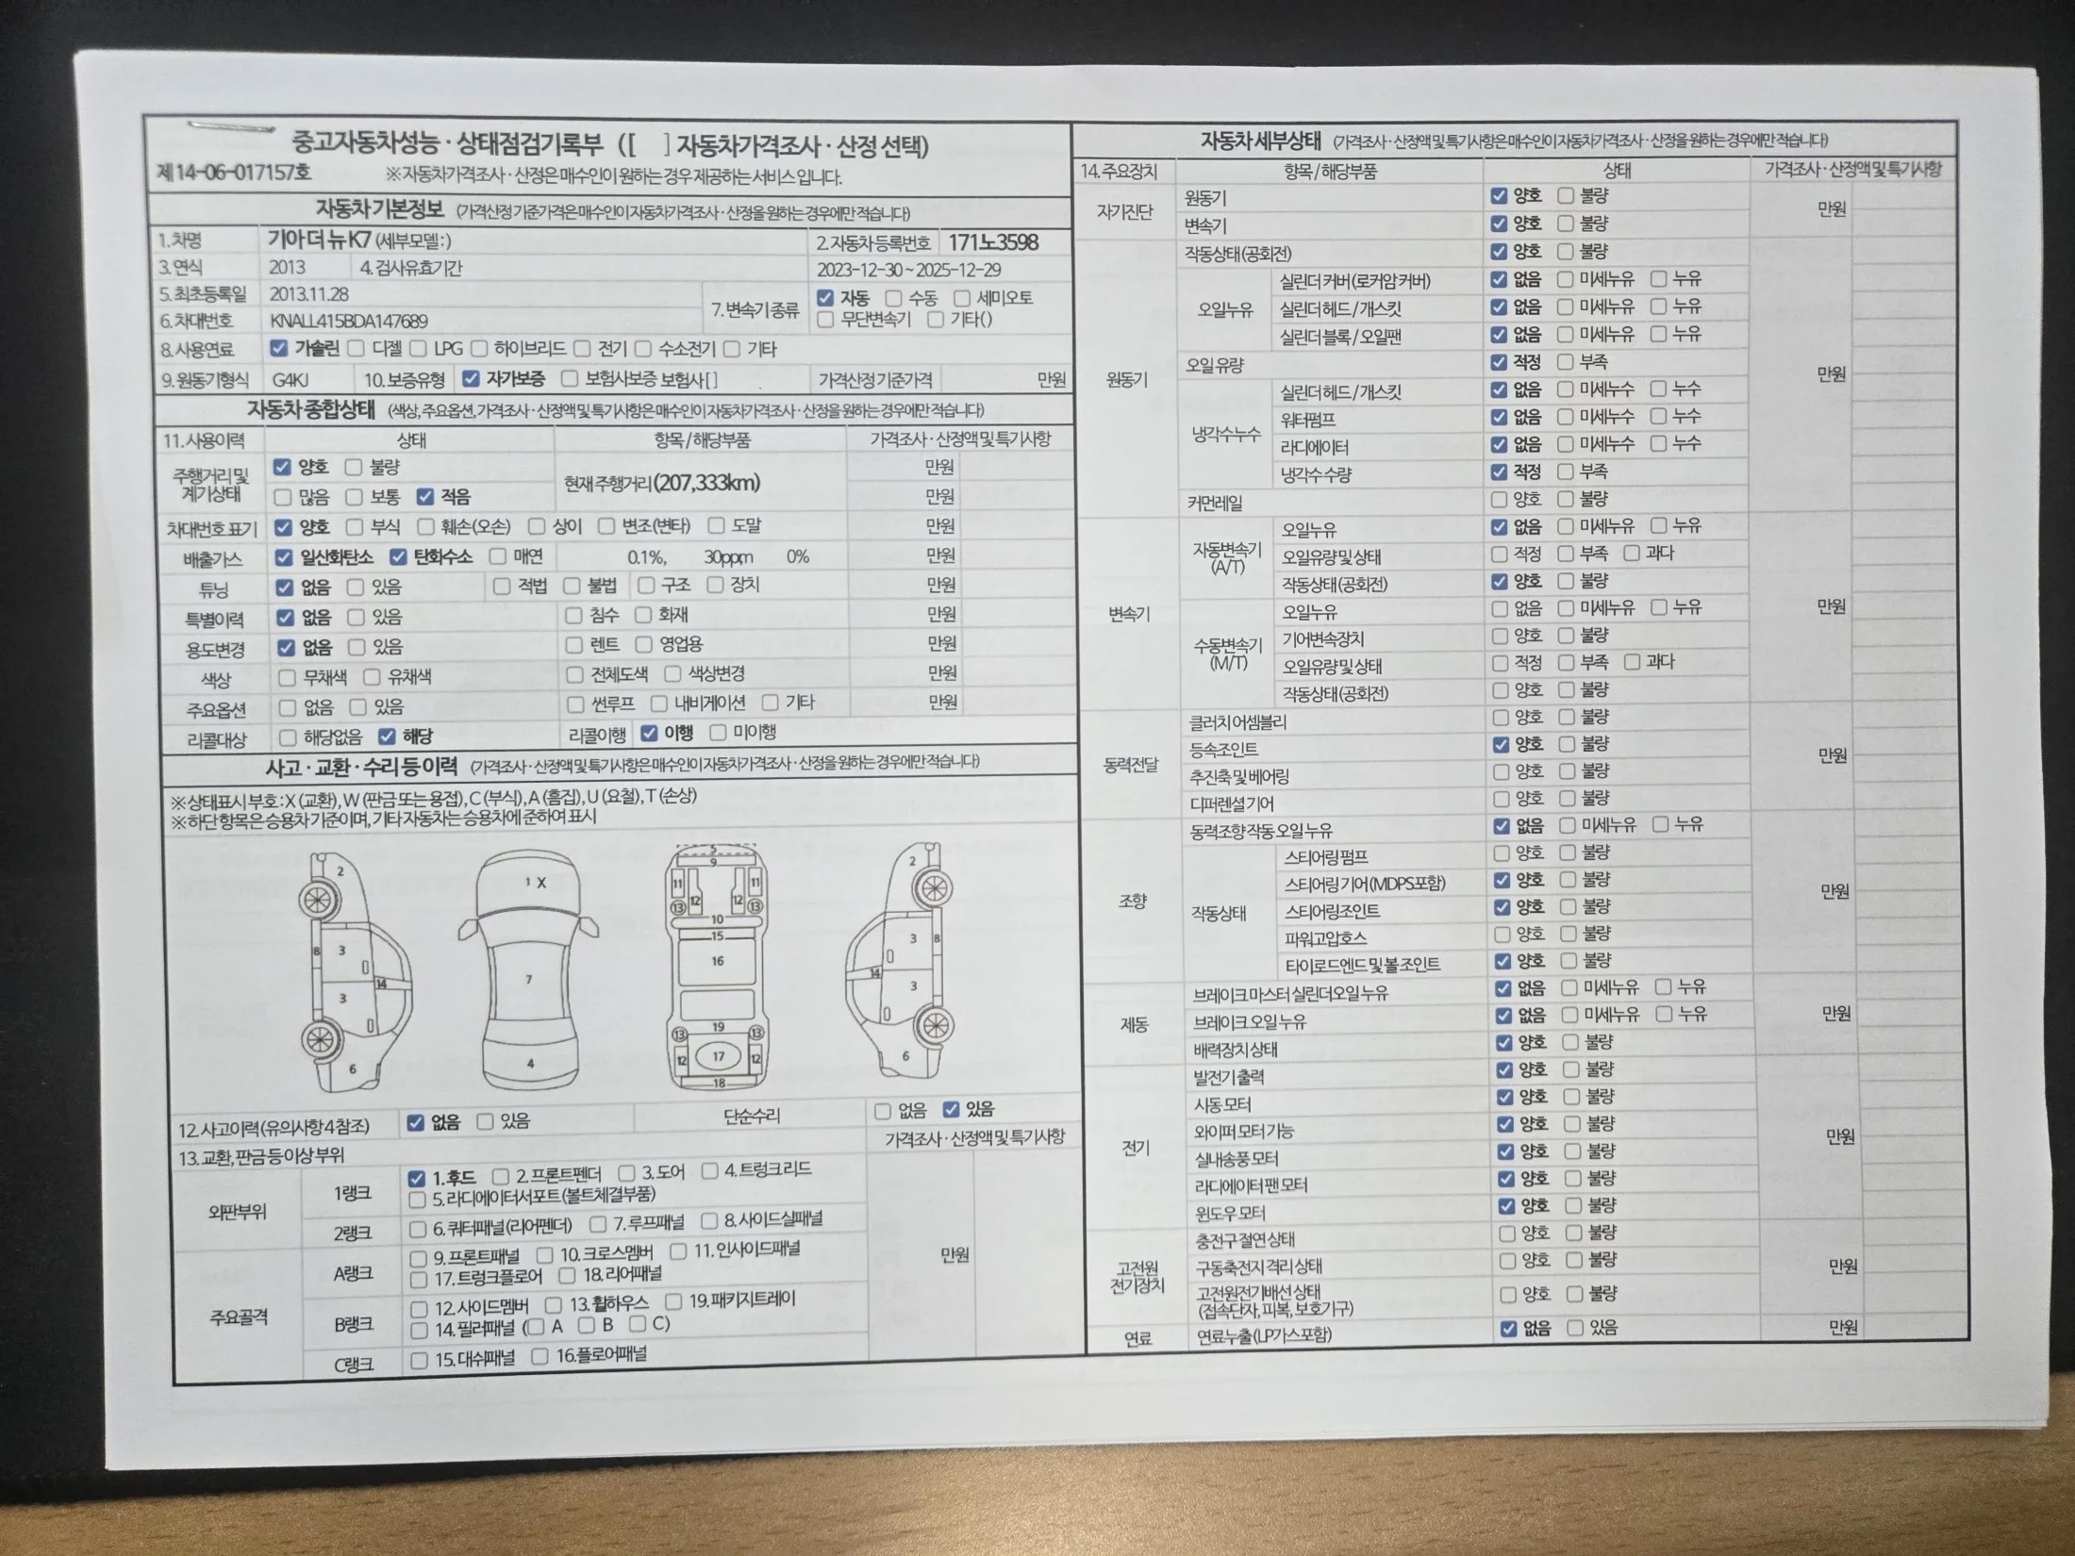Uncheck the 가솔린 fuel checkbox
This screenshot has height=1556, width=2075.
click(278, 348)
